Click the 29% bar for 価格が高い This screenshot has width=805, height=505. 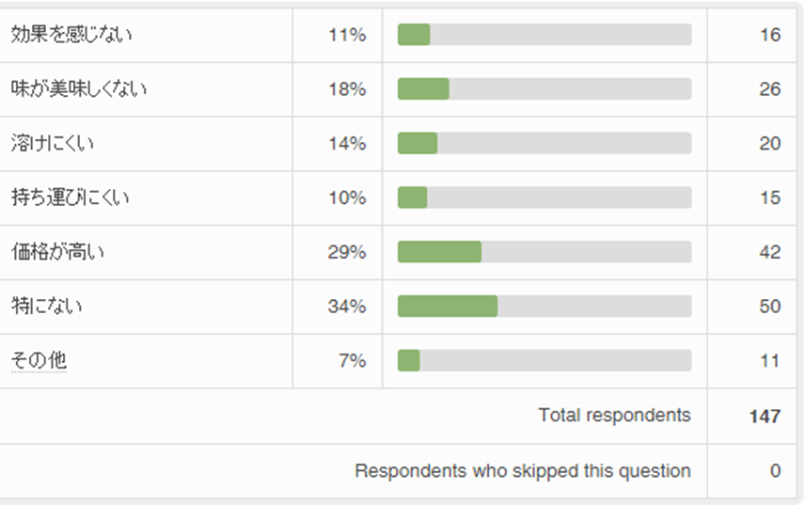pos(439,252)
